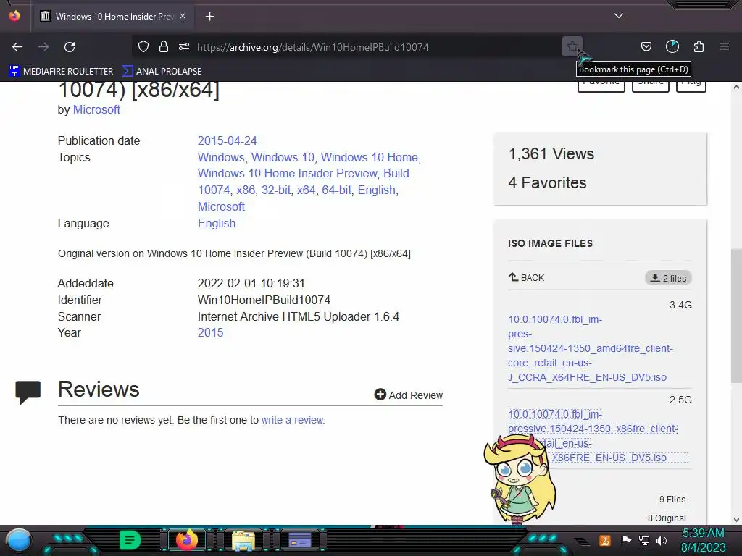Open the 2015 year link

[x=211, y=333]
